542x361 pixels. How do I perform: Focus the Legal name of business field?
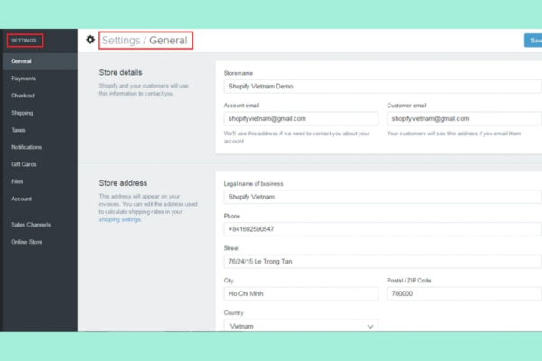tap(382, 197)
